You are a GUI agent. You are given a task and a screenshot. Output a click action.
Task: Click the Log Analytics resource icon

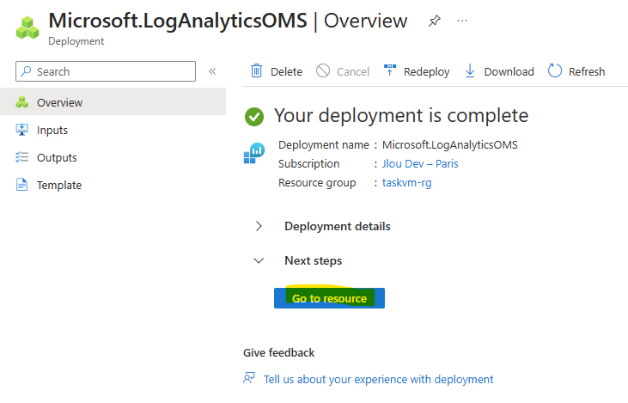[x=254, y=154]
